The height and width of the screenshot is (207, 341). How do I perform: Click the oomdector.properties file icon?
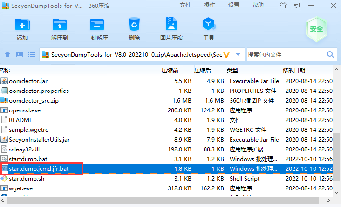click(4, 91)
